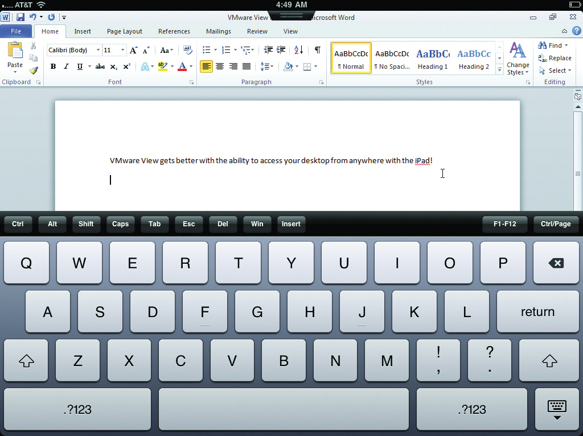Click the Format Painter brush icon

tap(34, 70)
